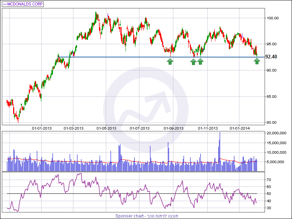
Task: Click the 10,000,000 volume axis label
Action: [277, 153]
